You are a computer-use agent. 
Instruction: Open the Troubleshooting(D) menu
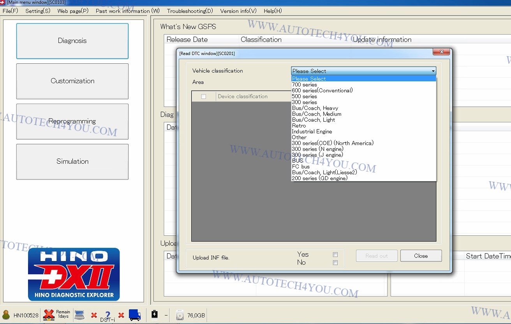[190, 11]
